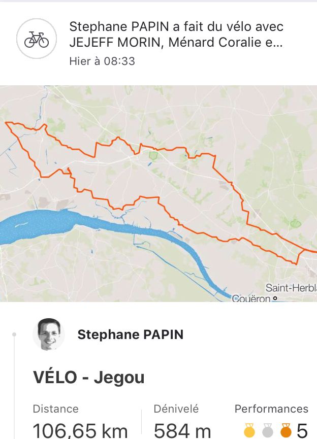Open the group ride notification headline
This screenshot has height=439, width=317.
pyautogui.click(x=176, y=33)
